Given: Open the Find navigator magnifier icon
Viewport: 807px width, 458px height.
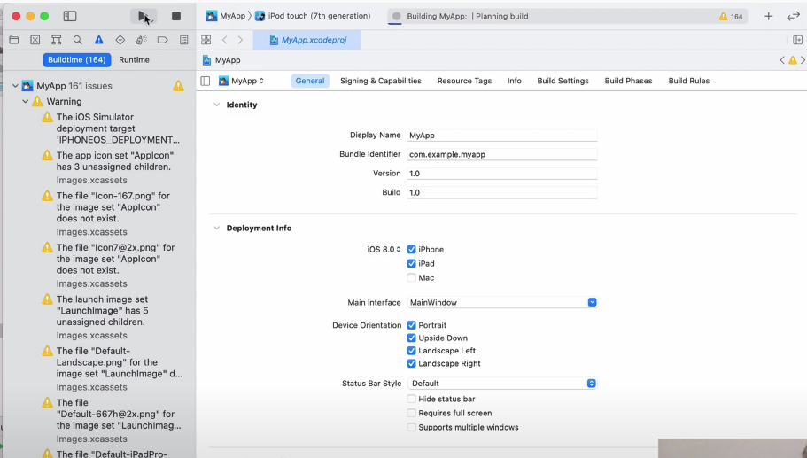Looking at the screenshot, I should (78, 40).
